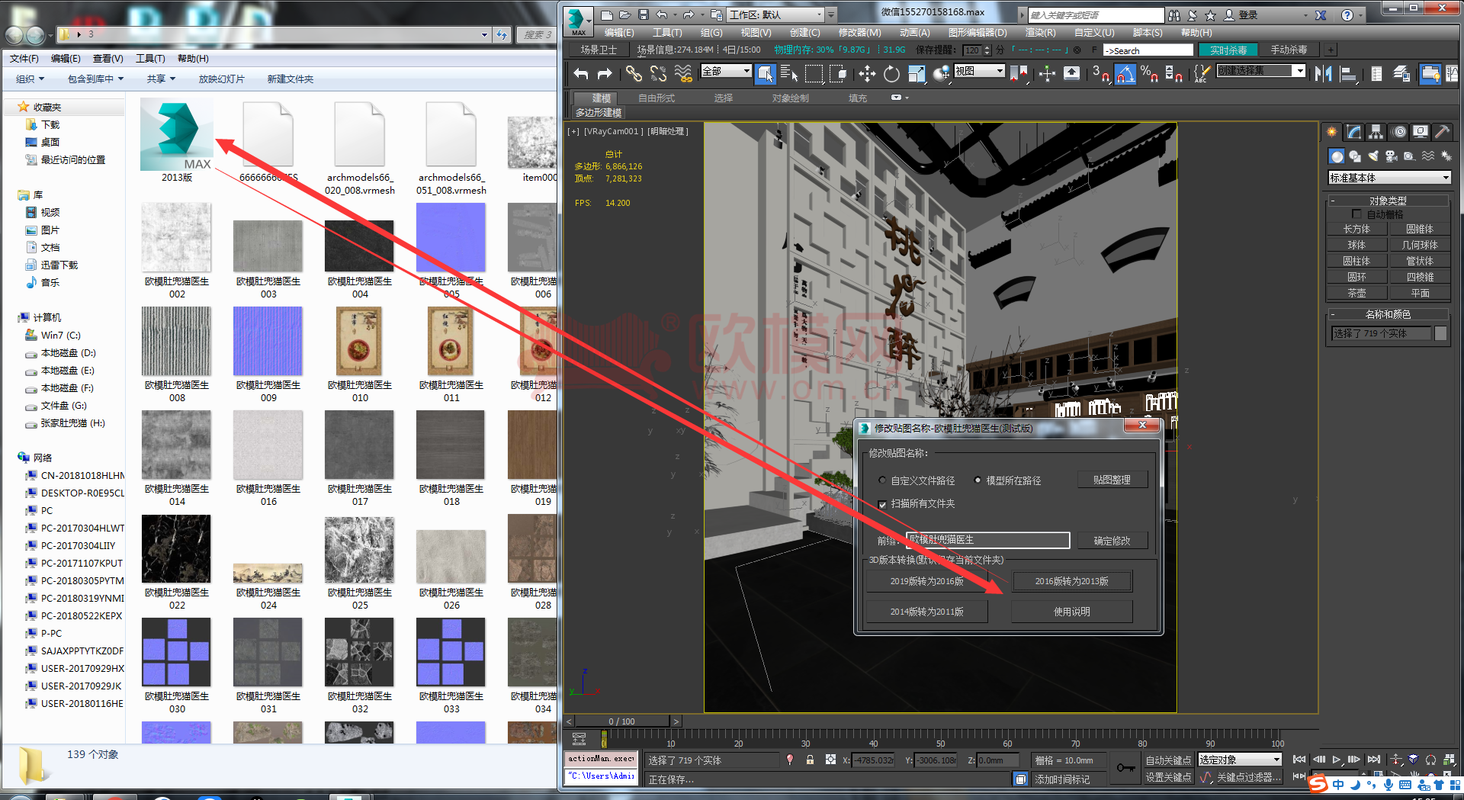Enable the 扫描所有文件夹 checkbox
Image resolution: width=1464 pixels, height=800 pixels.
pos(882,504)
